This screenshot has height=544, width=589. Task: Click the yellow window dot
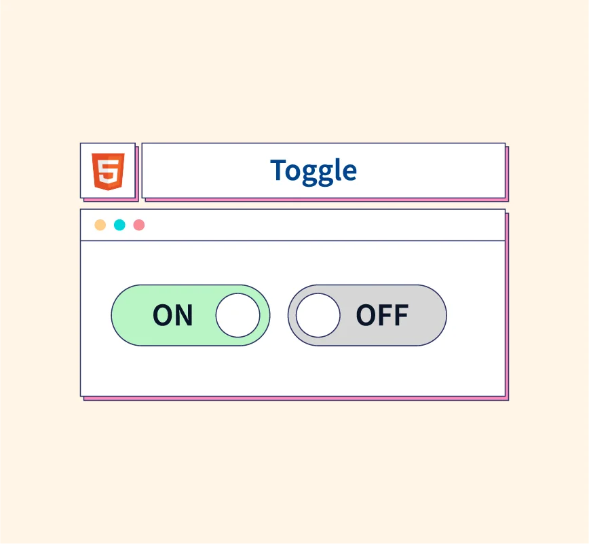[x=100, y=225]
